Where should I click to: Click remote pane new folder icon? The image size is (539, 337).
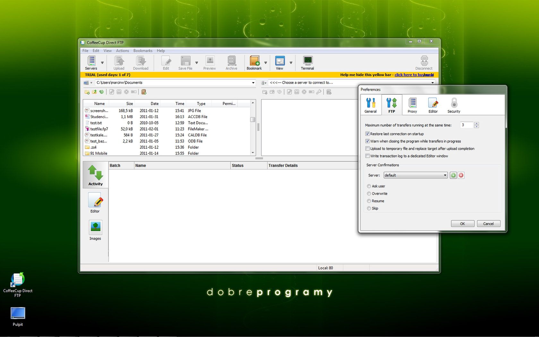[x=265, y=92]
